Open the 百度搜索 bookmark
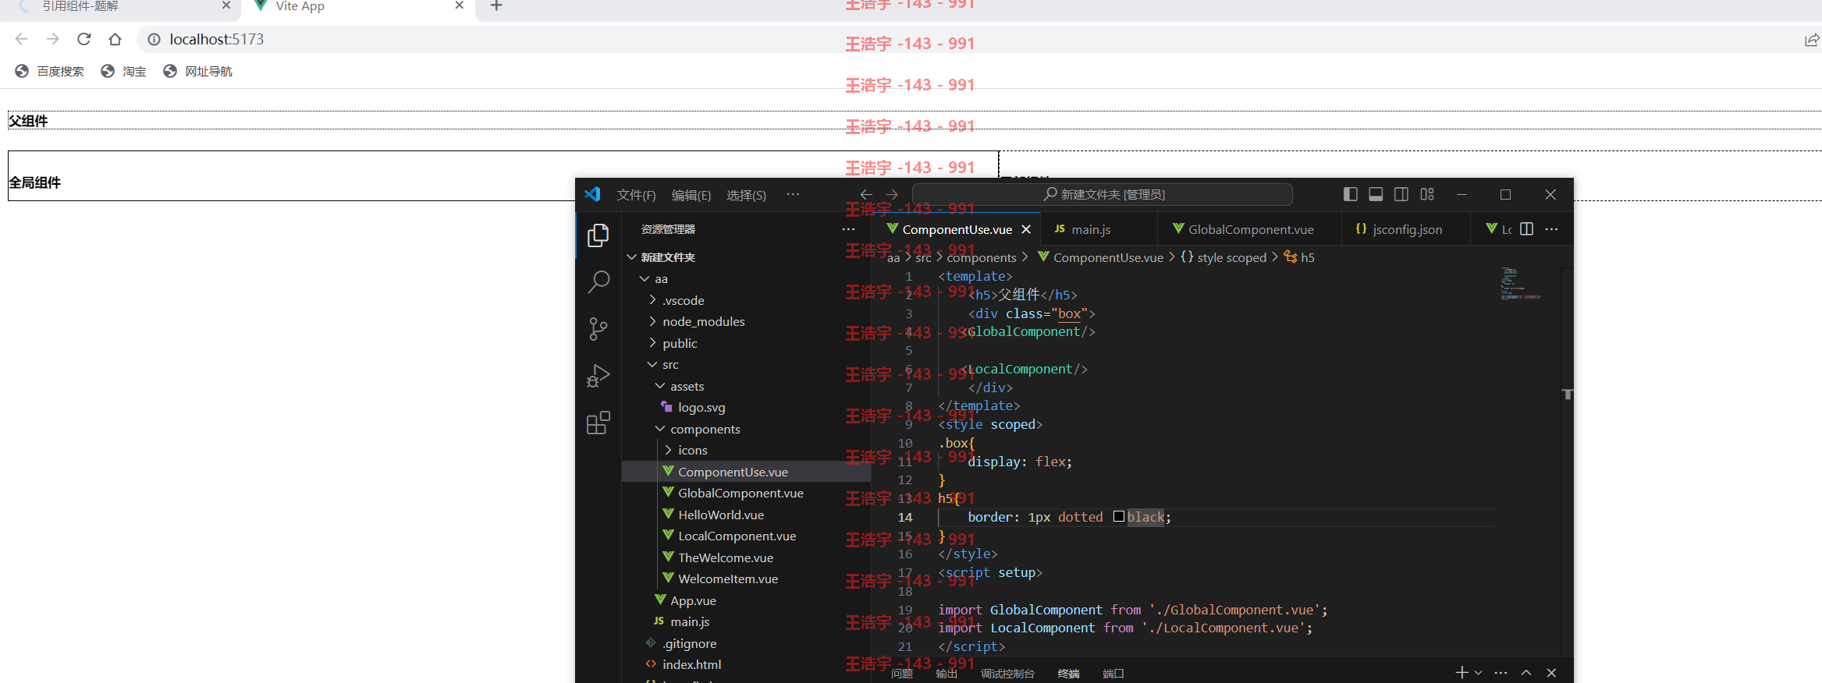This screenshot has height=683, width=1822. pos(49,71)
